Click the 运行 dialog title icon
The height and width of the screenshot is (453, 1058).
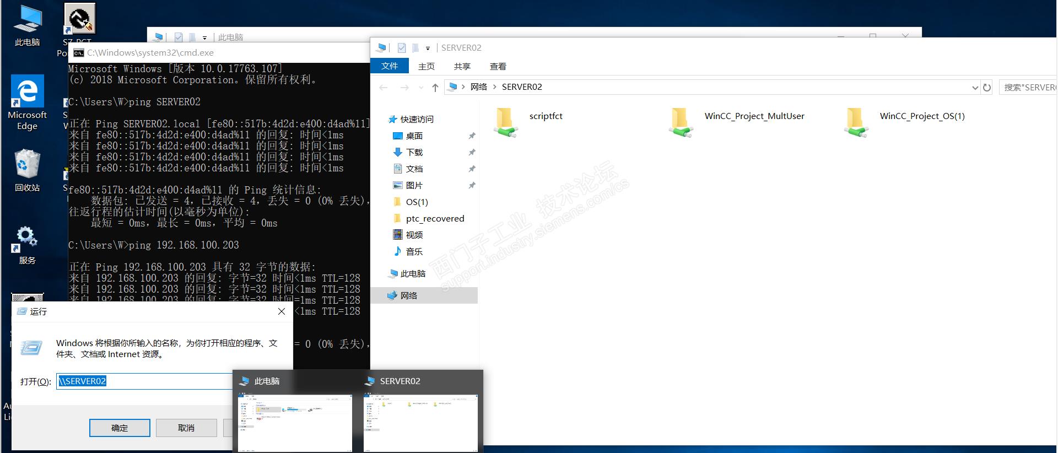pyautogui.click(x=22, y=311)
